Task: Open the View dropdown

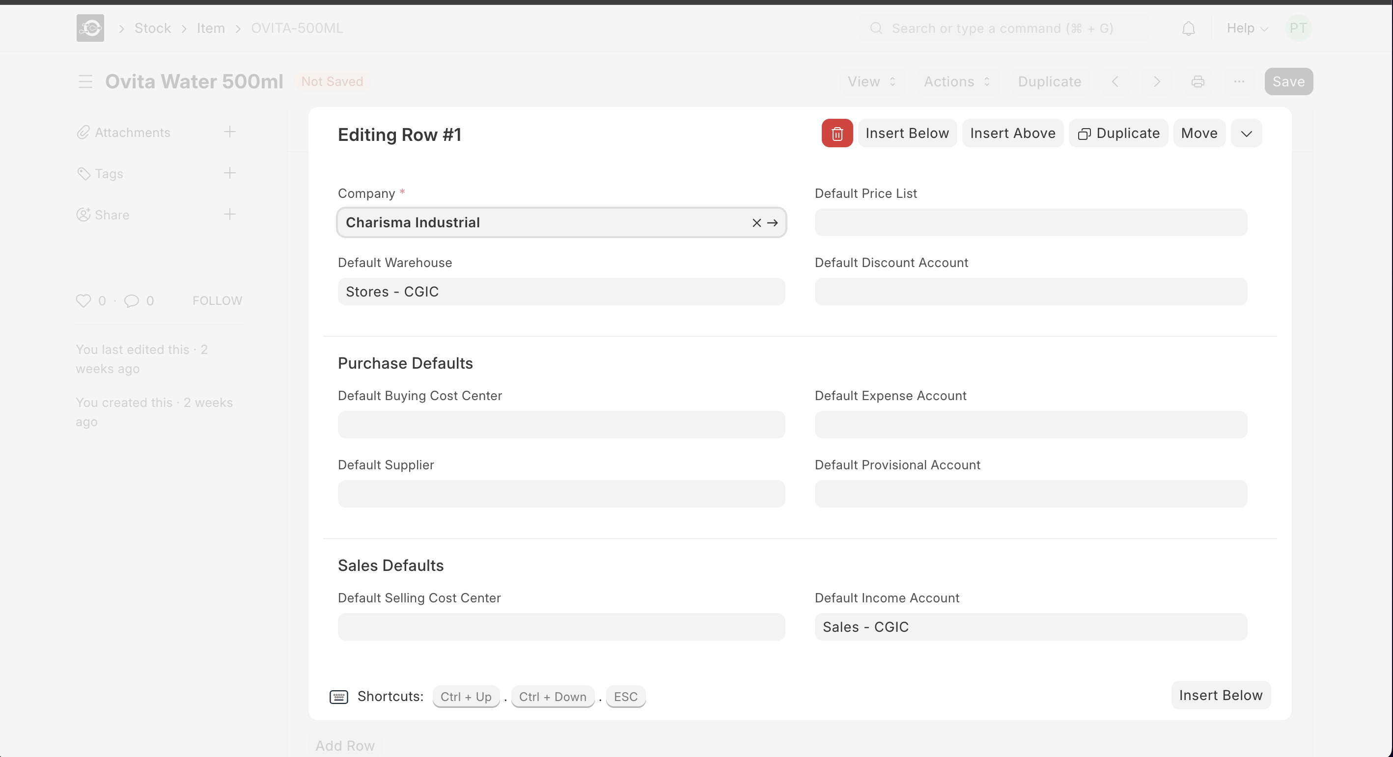Action: pyautogui.click(x=871, y=81)
